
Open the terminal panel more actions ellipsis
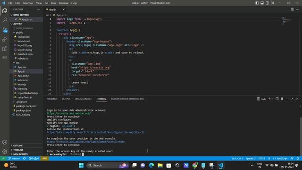[287, 99]
